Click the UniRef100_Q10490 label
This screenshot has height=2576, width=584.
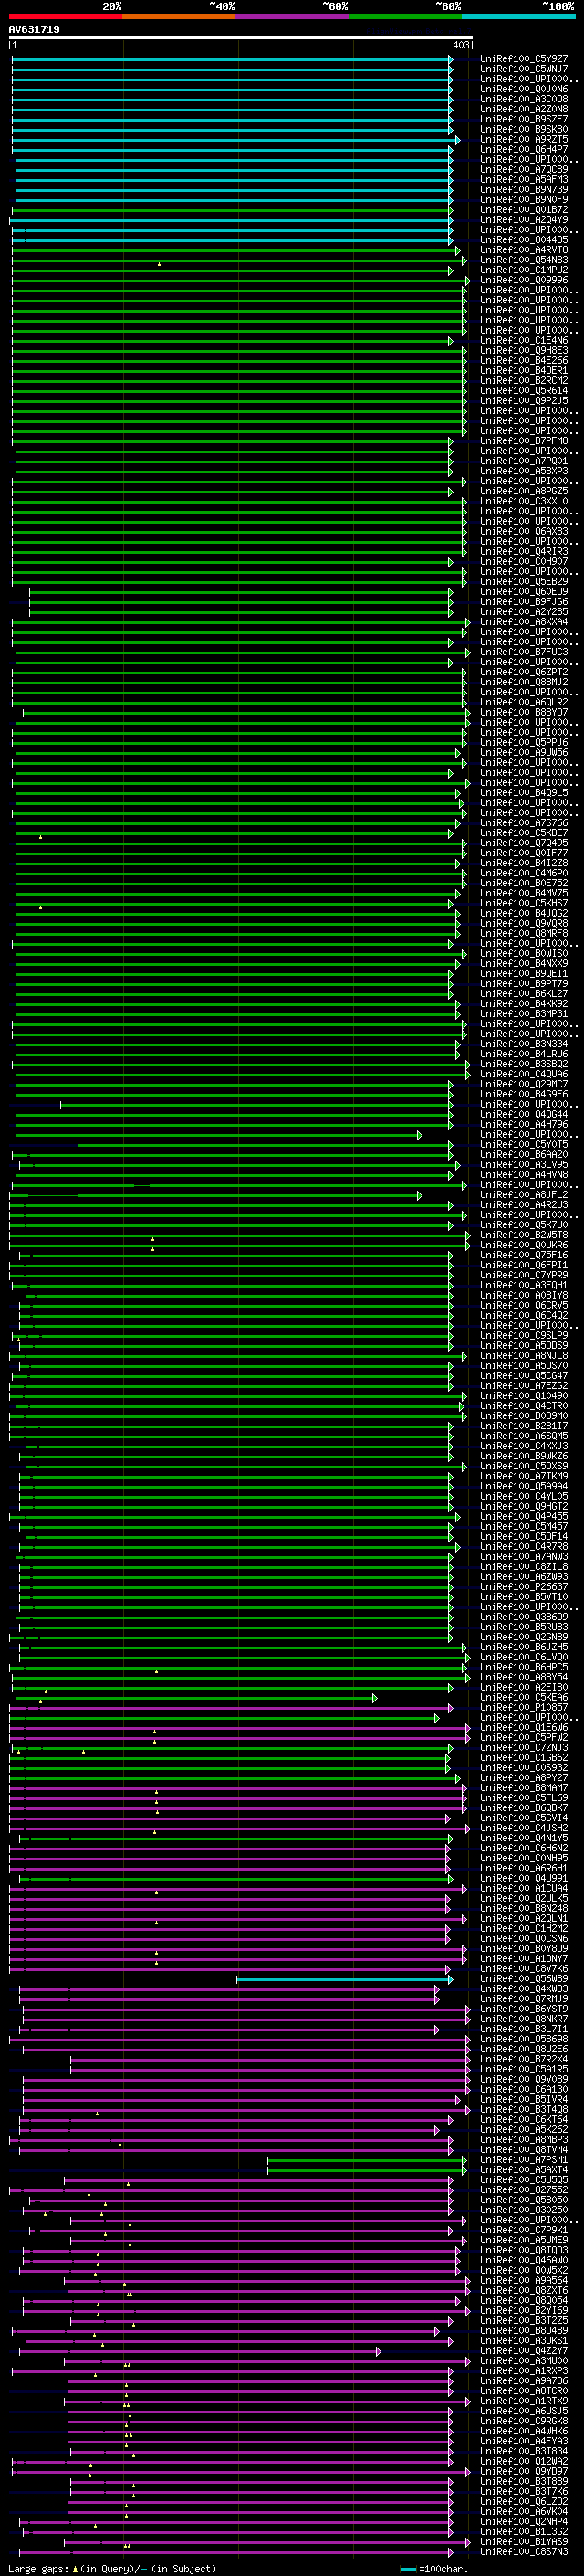[x=524, y=1397]
